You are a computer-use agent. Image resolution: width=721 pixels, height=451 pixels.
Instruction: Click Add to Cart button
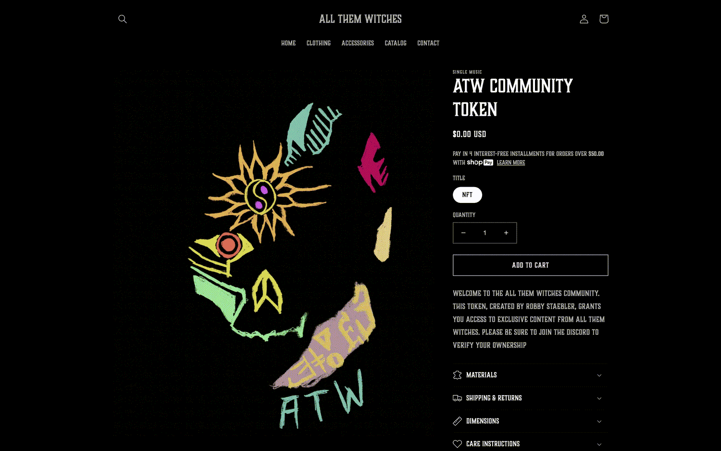[531, 265]
